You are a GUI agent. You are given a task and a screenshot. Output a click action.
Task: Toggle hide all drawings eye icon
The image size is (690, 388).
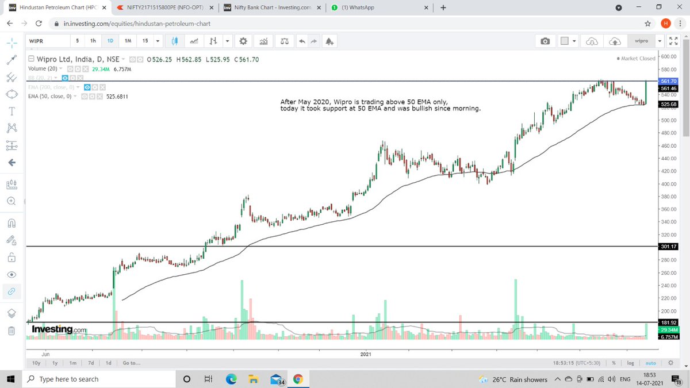click(x=11, y=274)
